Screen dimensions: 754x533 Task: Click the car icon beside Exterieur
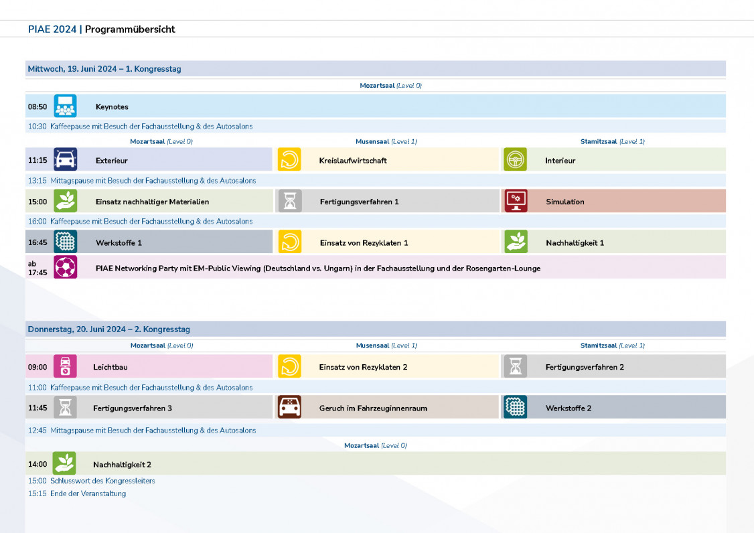[65, 160]
